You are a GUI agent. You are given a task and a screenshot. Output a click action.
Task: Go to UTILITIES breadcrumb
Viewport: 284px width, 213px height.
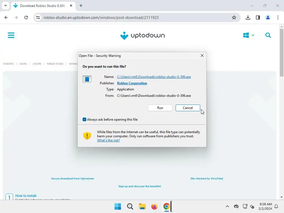point(37,64)
